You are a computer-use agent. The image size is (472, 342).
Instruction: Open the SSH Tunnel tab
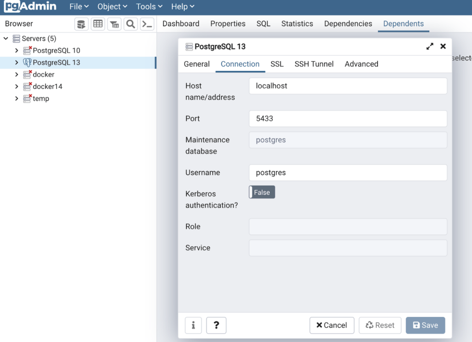[314, 64]
